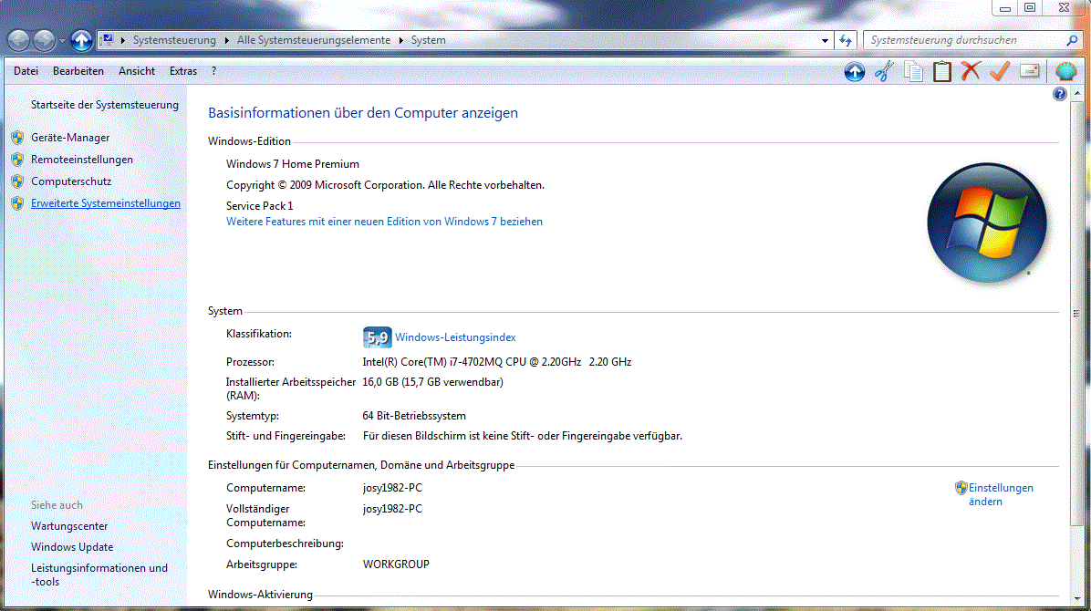1091x611 pixels.
Task: Click the System breadcrumb segment
Action: [x=428, y=40]
